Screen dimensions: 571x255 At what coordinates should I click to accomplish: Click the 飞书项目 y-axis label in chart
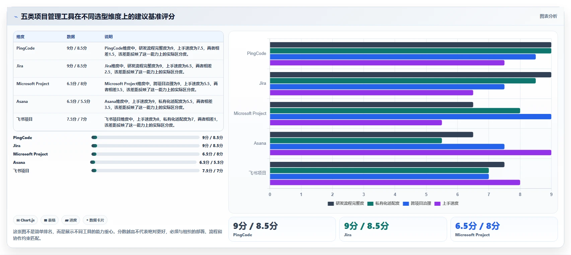[257, 173]
